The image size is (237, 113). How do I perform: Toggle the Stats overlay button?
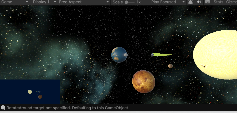218,2
